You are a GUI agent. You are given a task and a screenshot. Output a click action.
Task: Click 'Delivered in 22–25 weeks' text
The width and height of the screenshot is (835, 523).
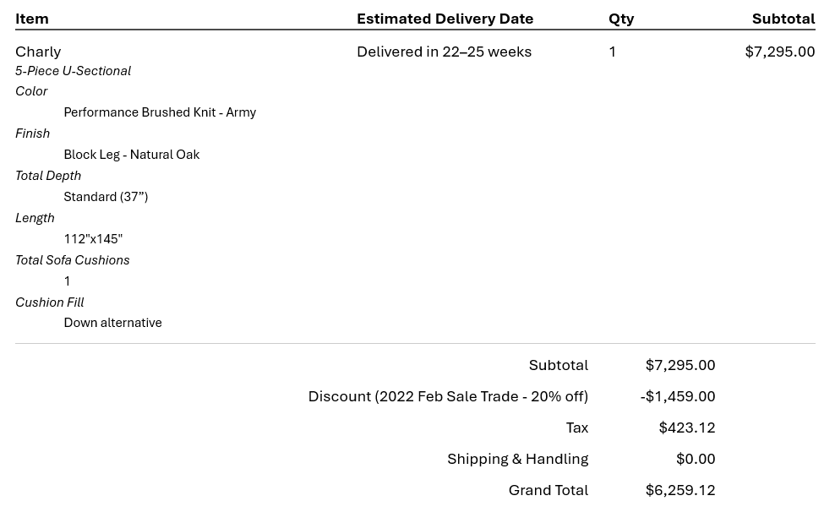point(445,52)
